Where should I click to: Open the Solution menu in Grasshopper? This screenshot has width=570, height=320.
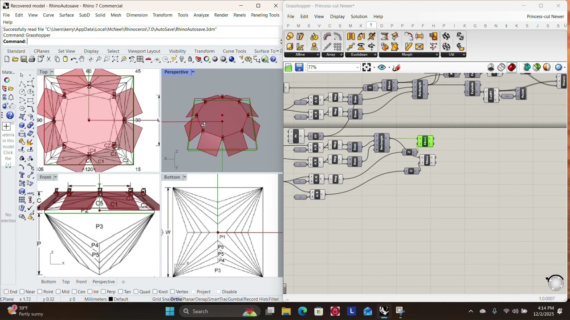(359, 16)
